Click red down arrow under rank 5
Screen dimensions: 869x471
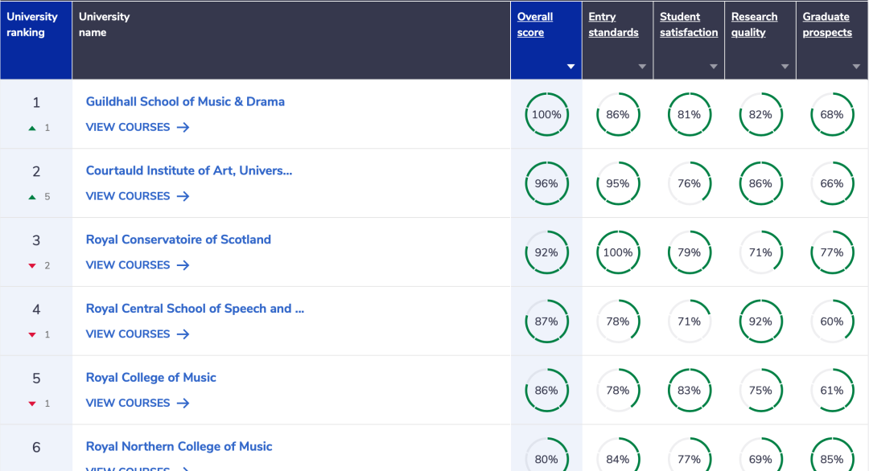tap(32, 403)
